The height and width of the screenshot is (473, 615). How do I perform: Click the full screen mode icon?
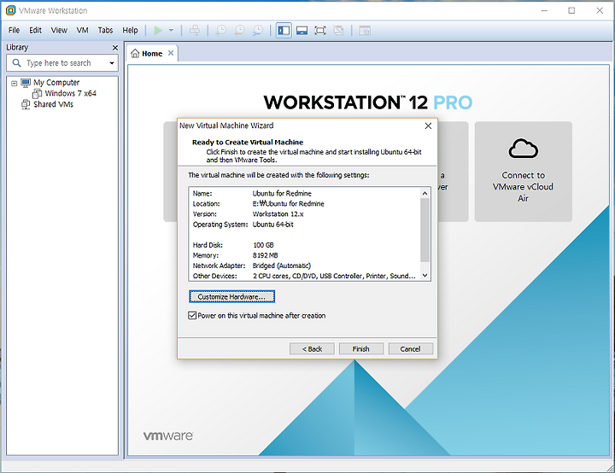click(x=320, y=30)
